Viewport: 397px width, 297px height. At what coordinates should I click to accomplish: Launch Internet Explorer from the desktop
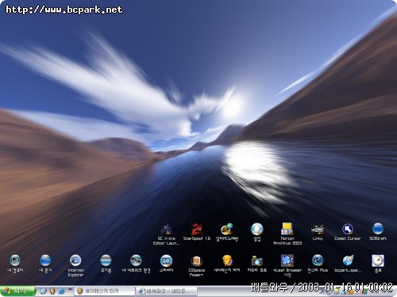(75, 265)
